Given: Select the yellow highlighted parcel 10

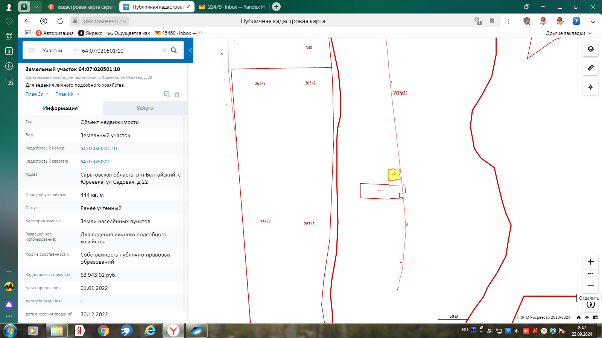Looking at the screenshot, I should pyautogui.click(x=394, y=175).
